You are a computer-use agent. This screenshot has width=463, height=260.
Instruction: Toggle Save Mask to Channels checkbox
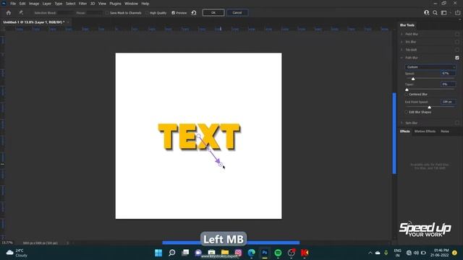[x=107, y=13]
